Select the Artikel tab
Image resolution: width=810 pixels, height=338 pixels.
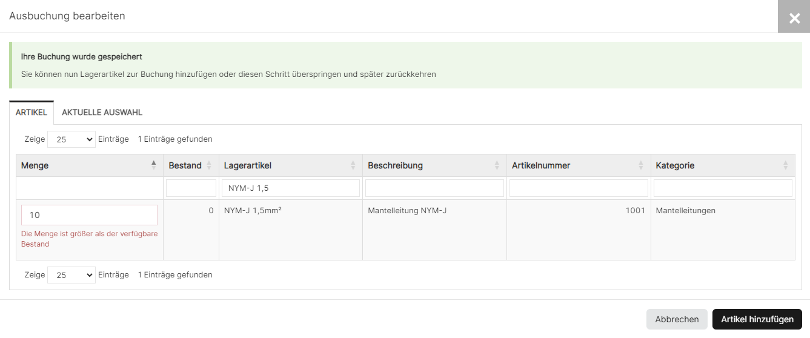point(32,113)
